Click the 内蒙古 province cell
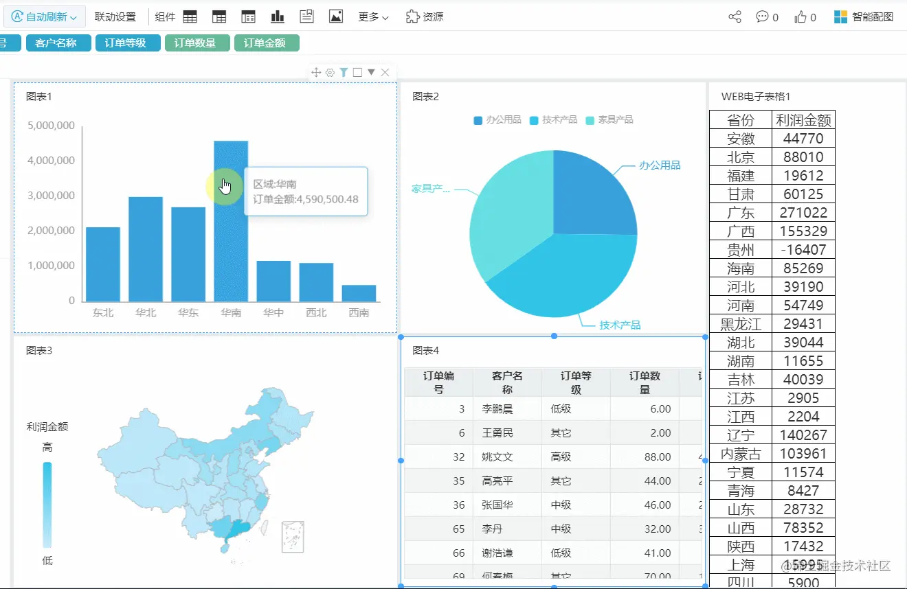This screenshot has width=907, height=589. click(741, 454)
